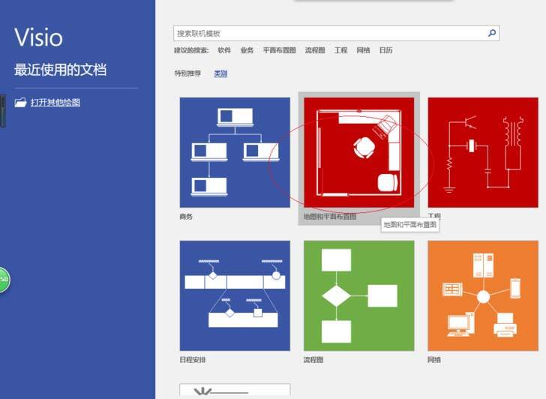Switch to the 特别推荐 tab

(187, 73)
